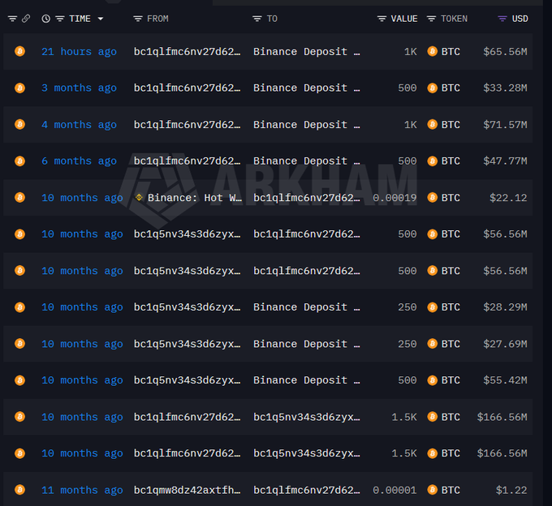Viewport: 552px width, 506px height.
Task: Open the VALUE column filter
Action: pyautogui.click(x=382, y=19)
